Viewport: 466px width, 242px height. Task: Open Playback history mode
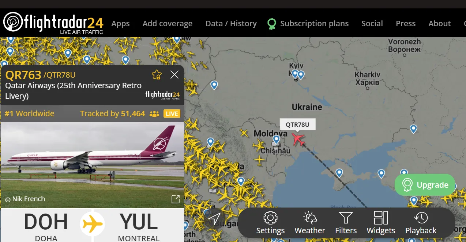coord(421,223)
